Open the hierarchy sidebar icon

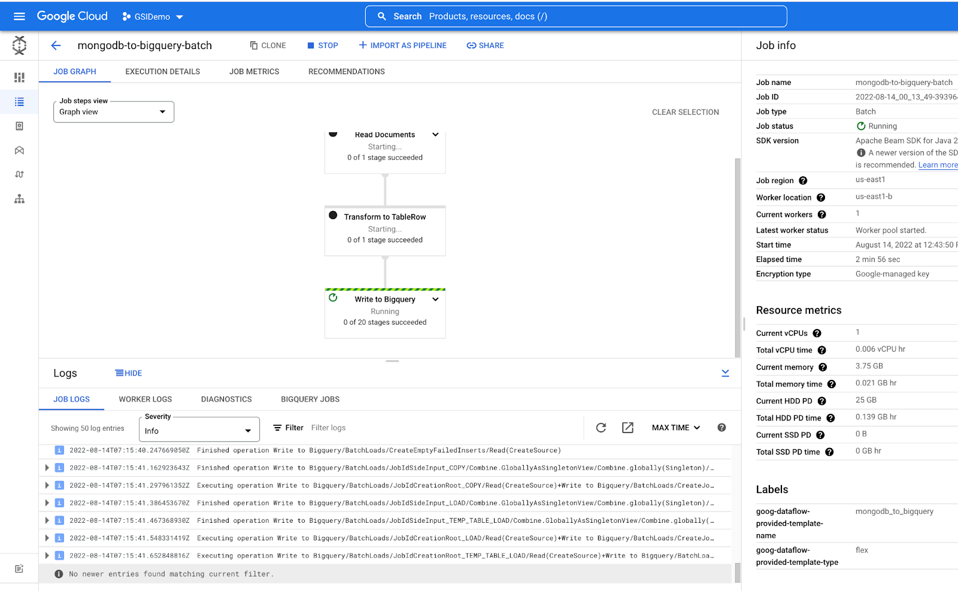pyautogui.click(x=19, y=199)
